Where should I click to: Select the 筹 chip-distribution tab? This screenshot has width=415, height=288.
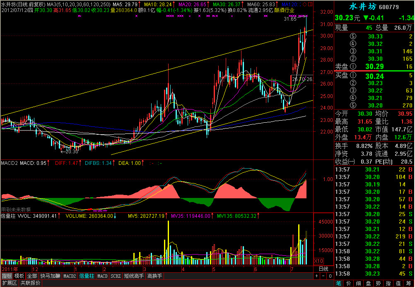pos(408,283)
